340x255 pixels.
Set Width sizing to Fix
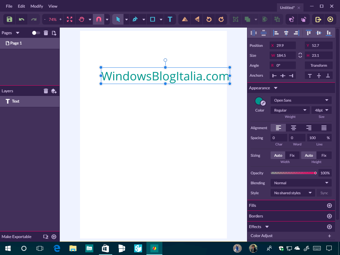pos(292,155)
